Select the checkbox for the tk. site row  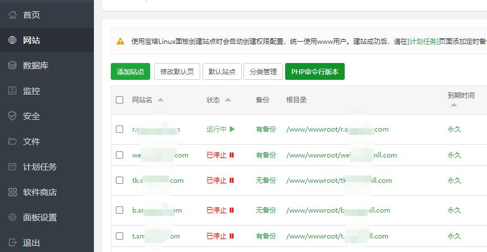point(119,181)
